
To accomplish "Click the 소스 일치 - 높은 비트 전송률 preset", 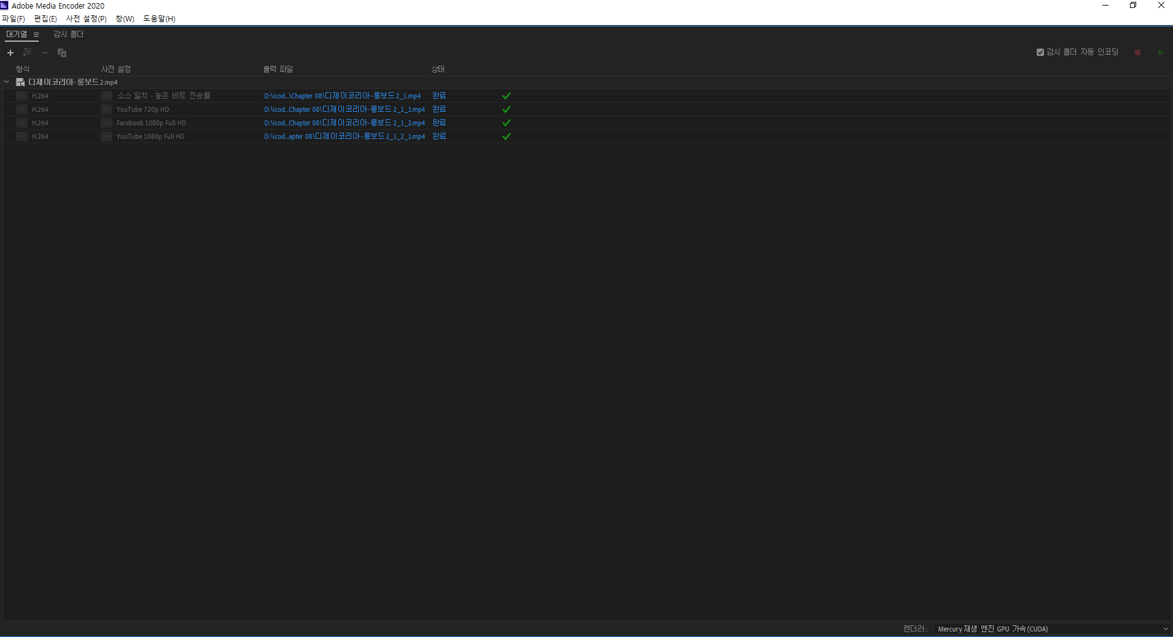I will tap(163, 96).
